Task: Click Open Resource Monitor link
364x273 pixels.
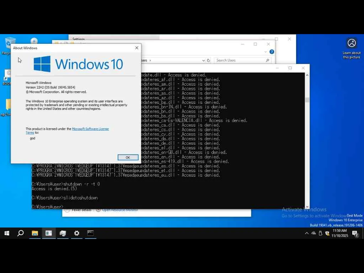Action: [x=120, y=210]
